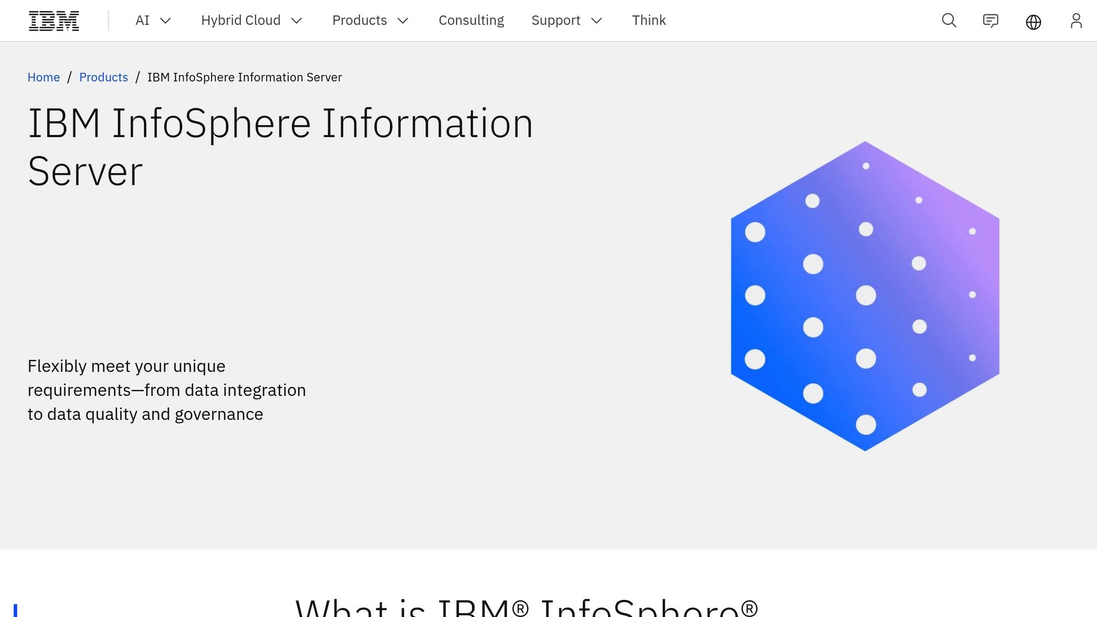Open the Think menu item
The height and width of the screenshot is (617, 1097).
[x=649, y=20]
